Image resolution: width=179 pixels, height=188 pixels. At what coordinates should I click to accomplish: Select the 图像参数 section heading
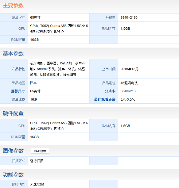[x=13, y=151]
